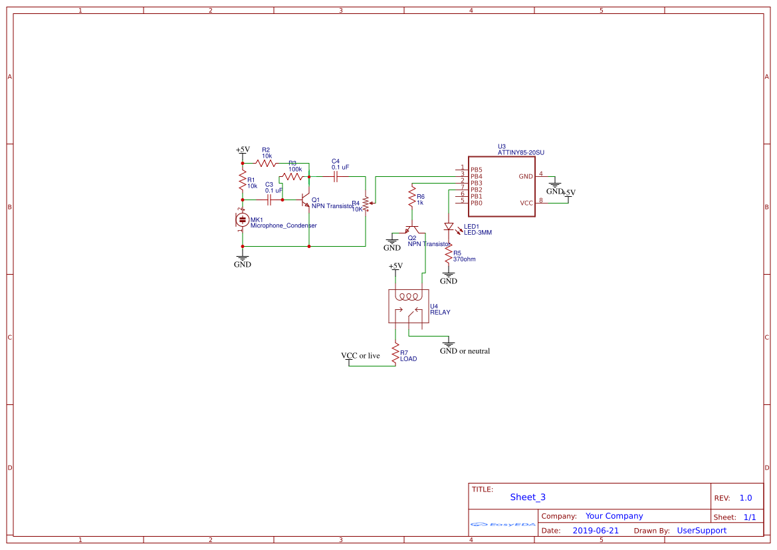
Task: Click the +5V power flag above R2
Action: [242, 149]
